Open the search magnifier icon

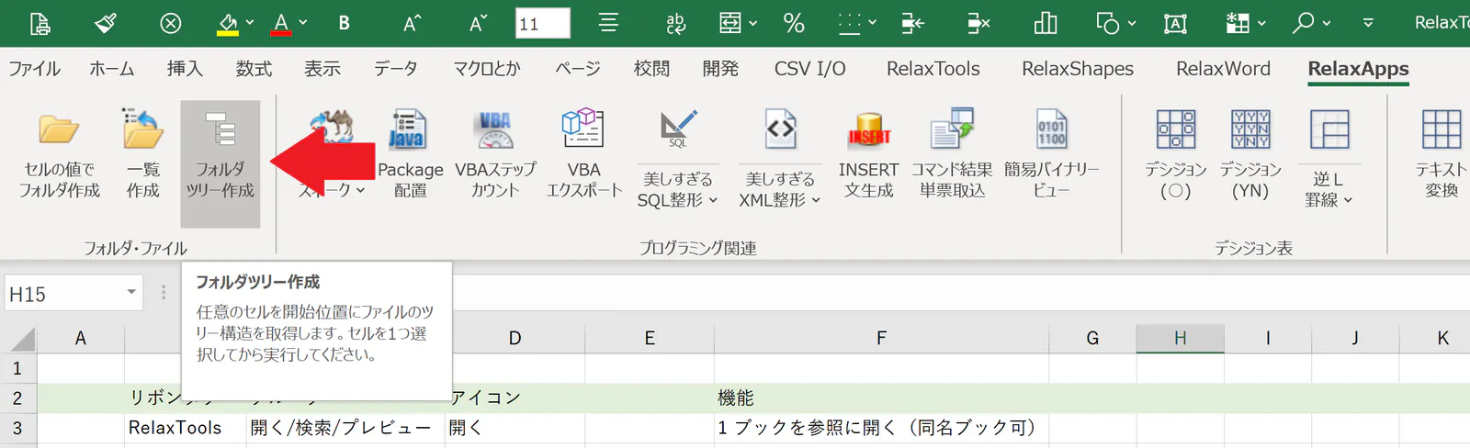pos(1304,23)
